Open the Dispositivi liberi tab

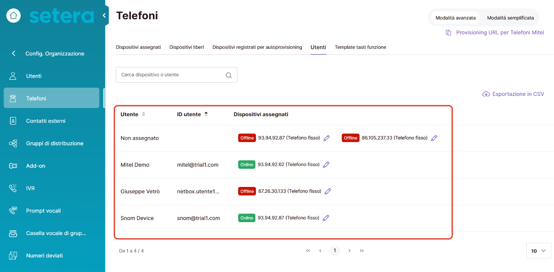[186, 47]
